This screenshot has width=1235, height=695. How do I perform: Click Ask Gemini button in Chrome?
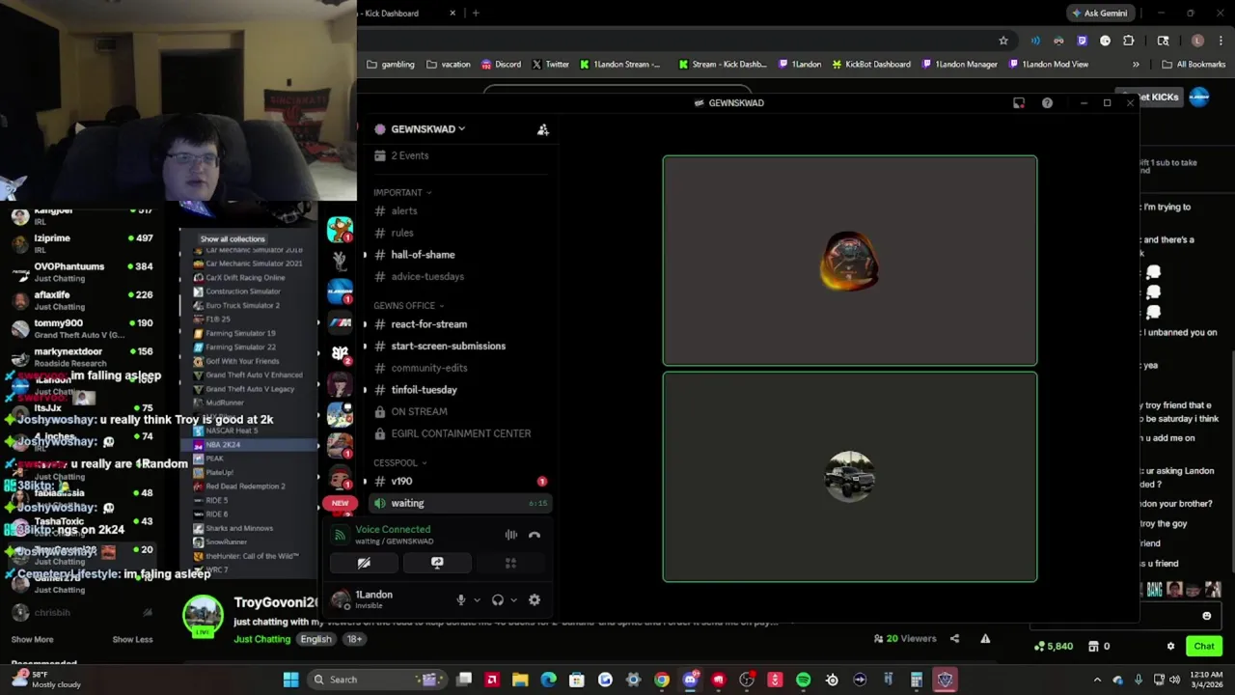click(1099, 13)
